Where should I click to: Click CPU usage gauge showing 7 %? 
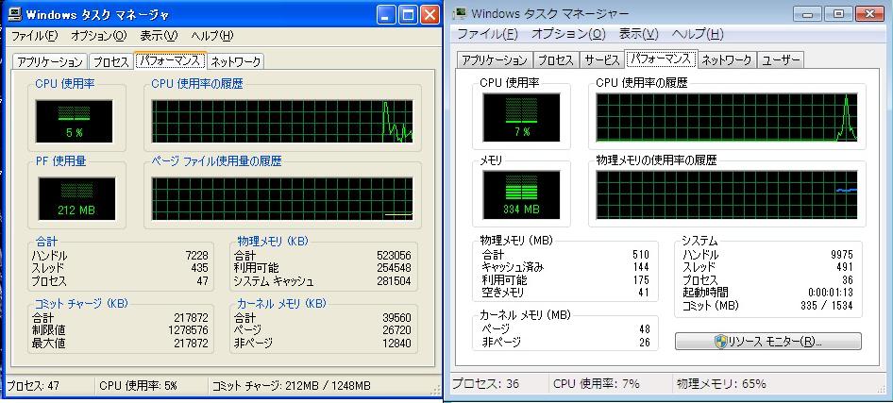pos(521,118)
